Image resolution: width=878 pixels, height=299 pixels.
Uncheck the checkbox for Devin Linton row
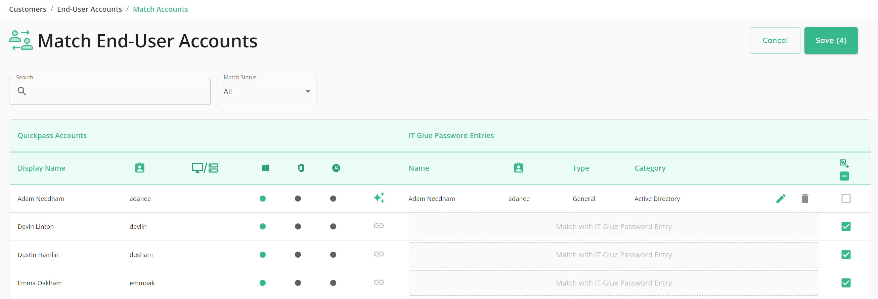(x=846, y=226)
